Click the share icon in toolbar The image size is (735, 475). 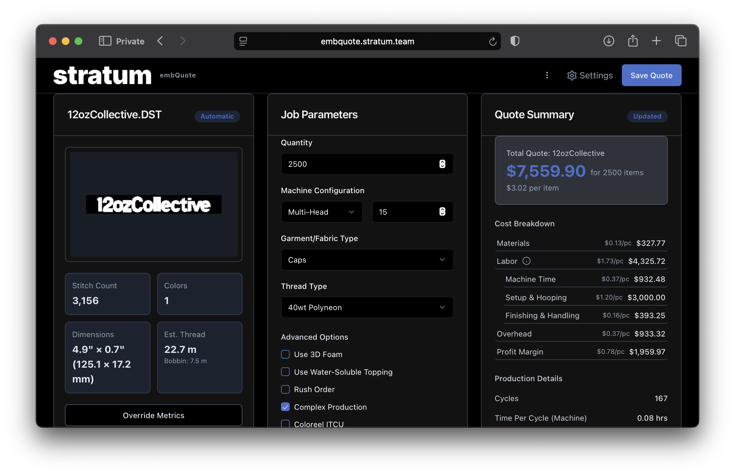[633, 41]
